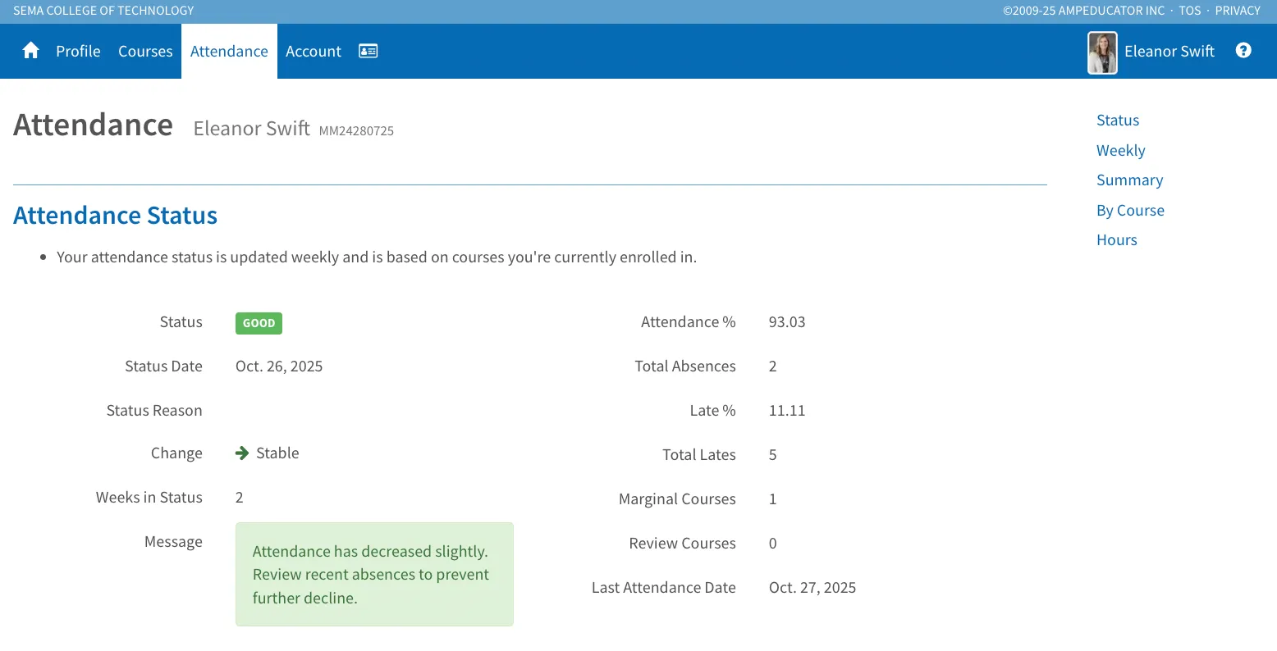Click last attendance date Oct. 27, 2025
The image size is (1277, 651).
[x=812, y=588]
